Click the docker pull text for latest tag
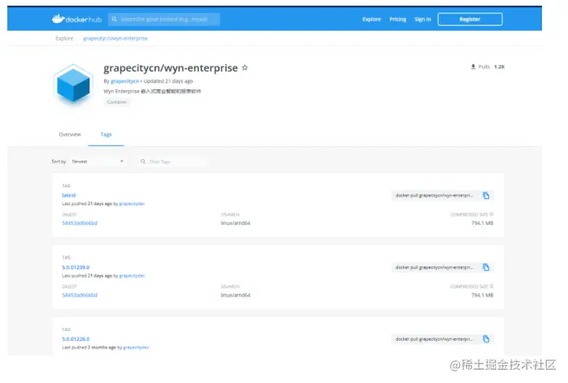This screenshot has width=568, height=383. 434,196
